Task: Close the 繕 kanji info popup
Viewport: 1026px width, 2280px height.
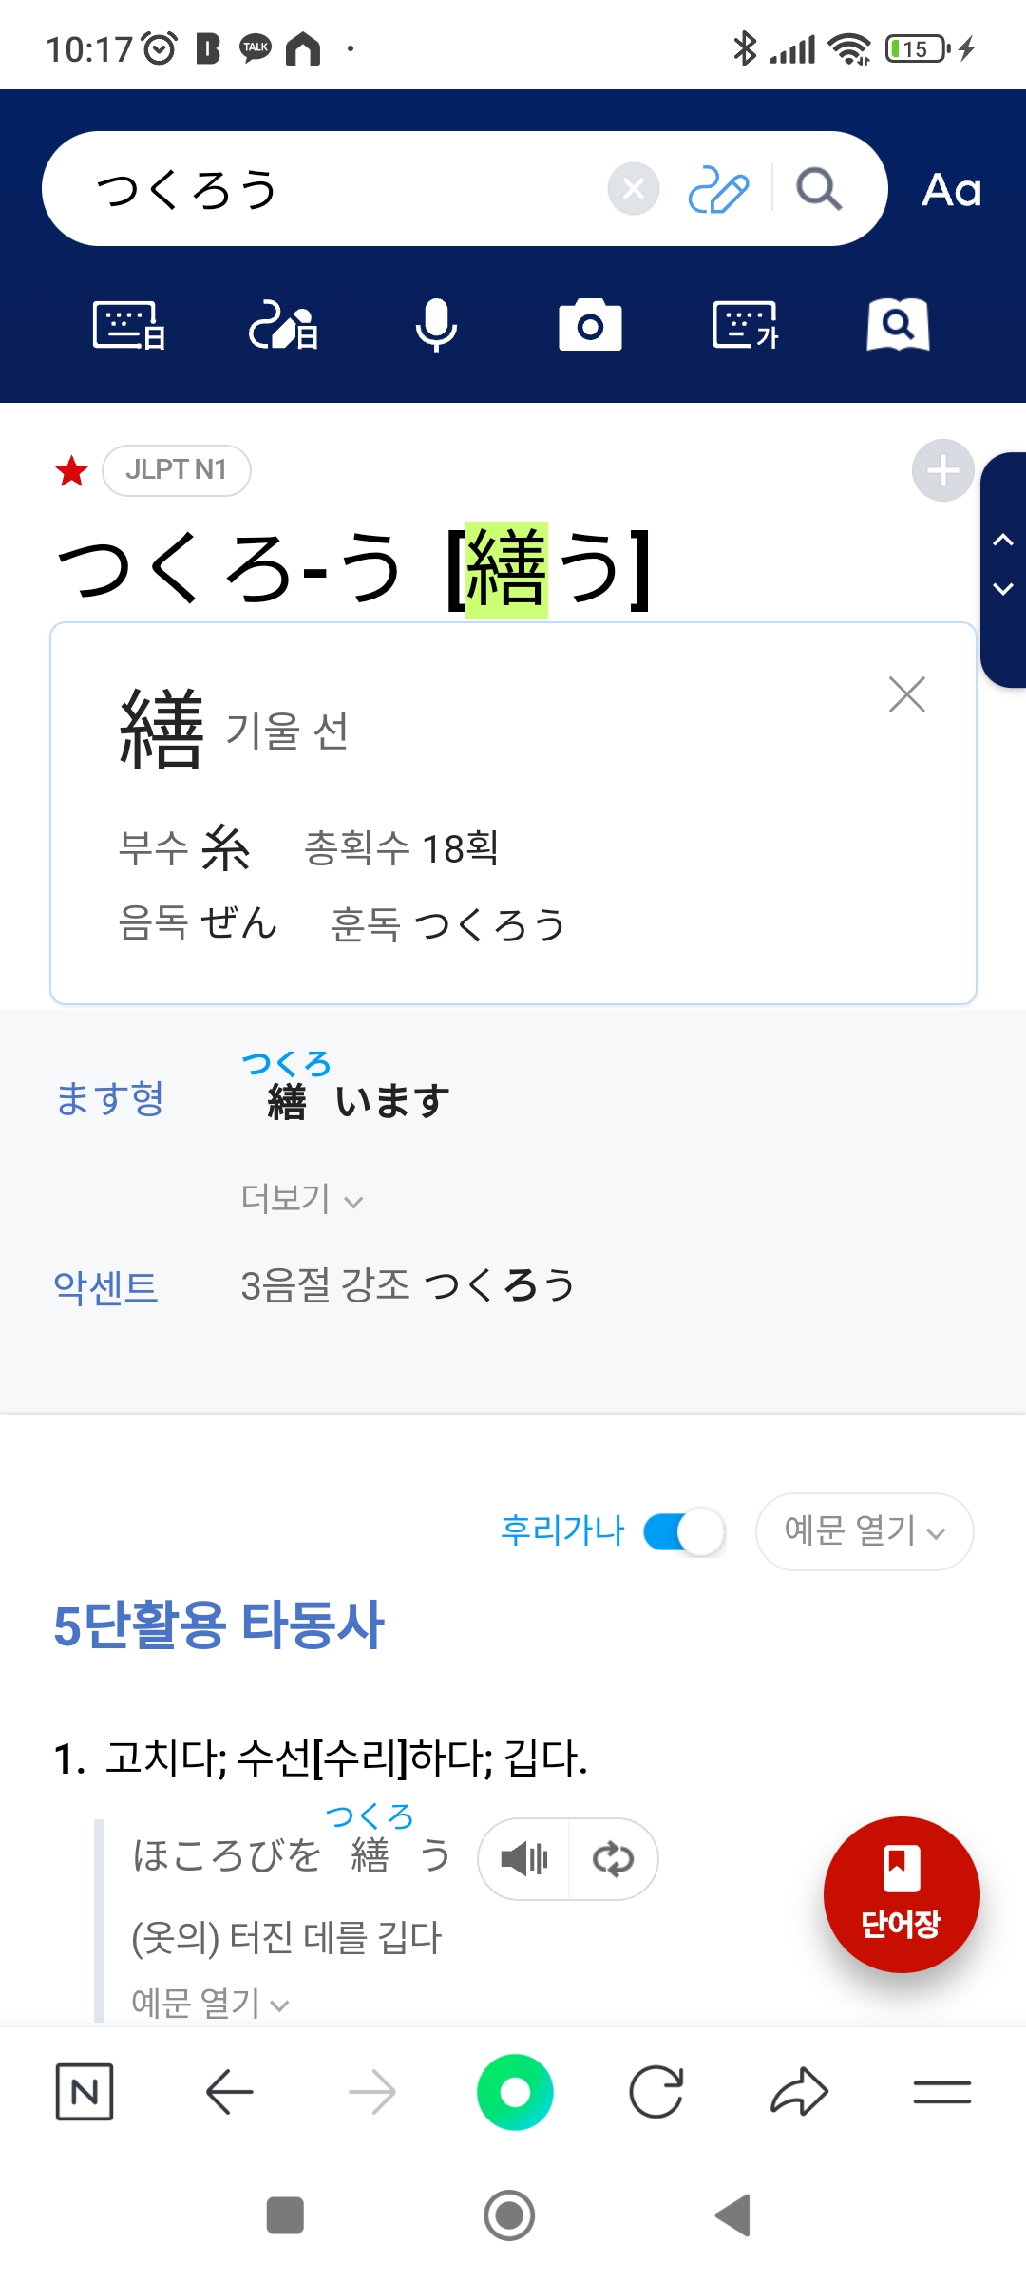Action: (906, 694)
